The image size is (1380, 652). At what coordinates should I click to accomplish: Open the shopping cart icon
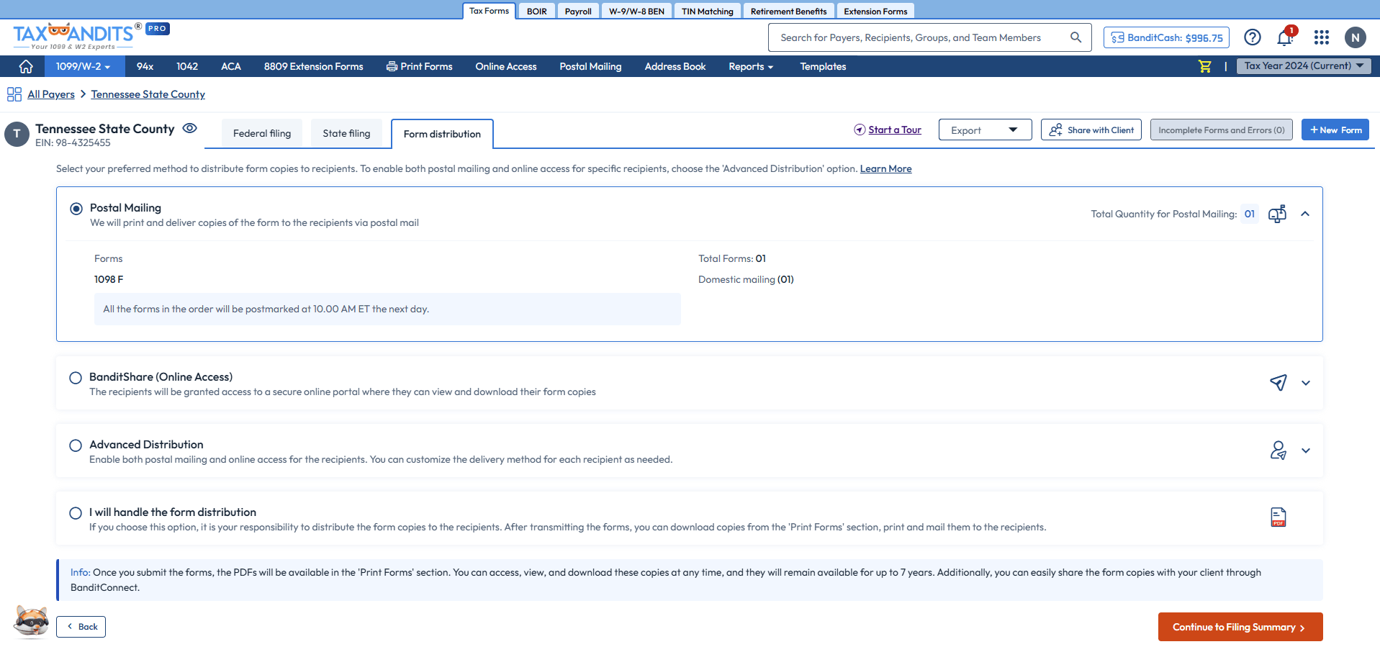pyautogui.click(x=1204, y=66)
